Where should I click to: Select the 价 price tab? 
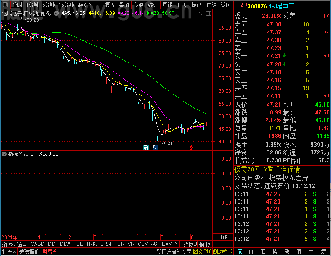[x=251, y=251]
